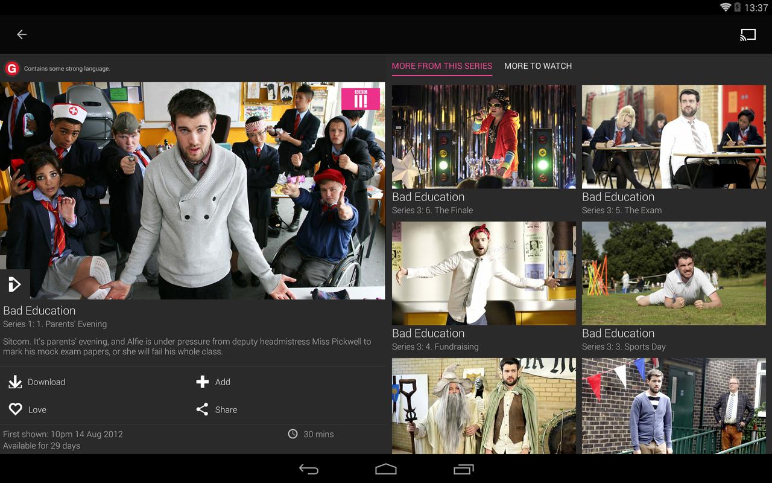Tap the Download label
Screen dimensions: 772x483
pyautogui.click(x=46, y=382)
